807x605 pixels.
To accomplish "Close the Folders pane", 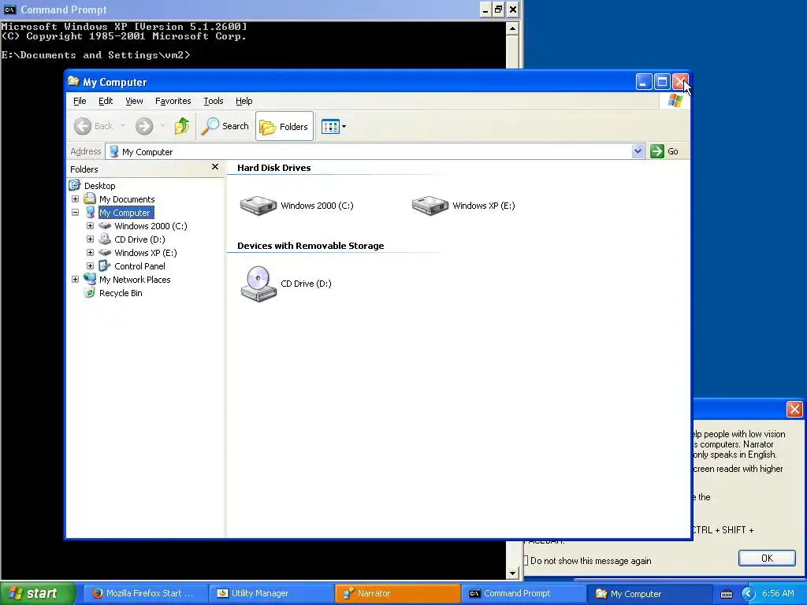I will point(215,167).
